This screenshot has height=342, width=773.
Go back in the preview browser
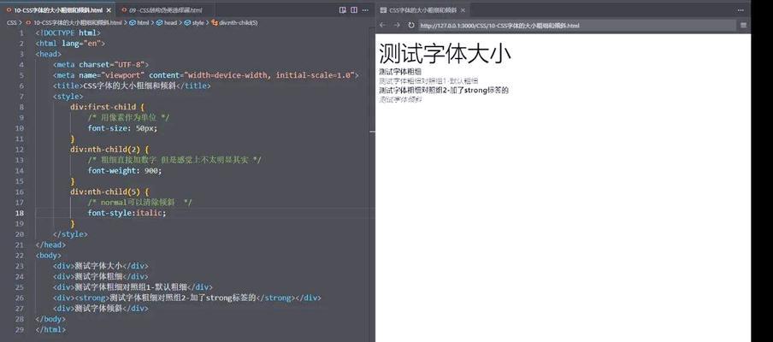[x=382, y=25]
